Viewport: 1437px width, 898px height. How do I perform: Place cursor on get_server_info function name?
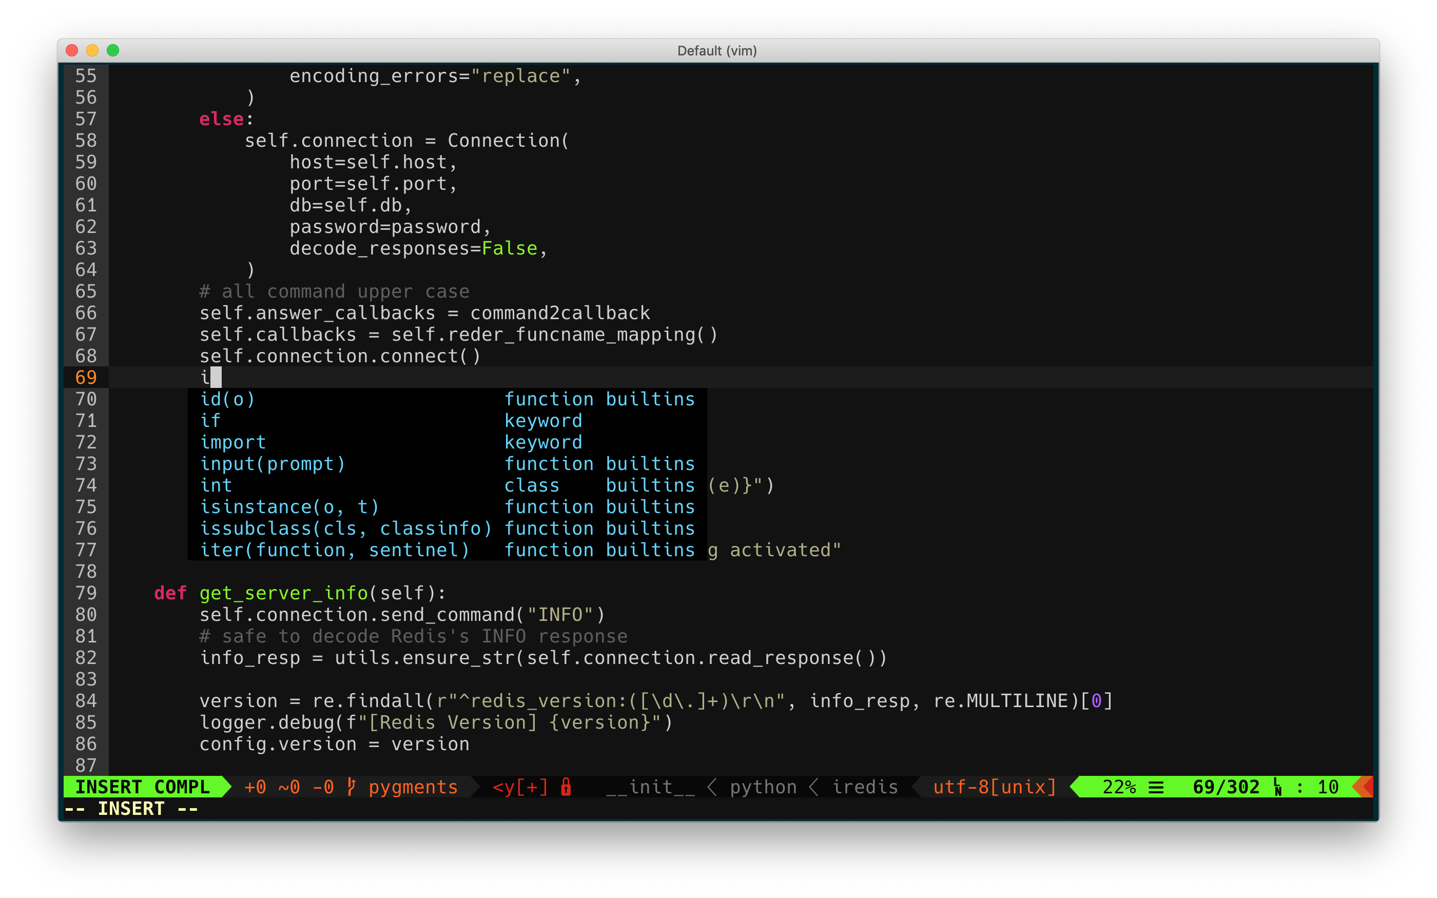click(x=283, y=593)
